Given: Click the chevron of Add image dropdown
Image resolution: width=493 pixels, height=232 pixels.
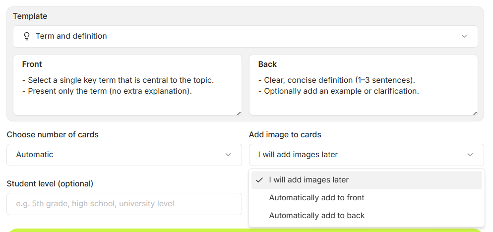Looking at the screenshot, I should coord(470,155).
